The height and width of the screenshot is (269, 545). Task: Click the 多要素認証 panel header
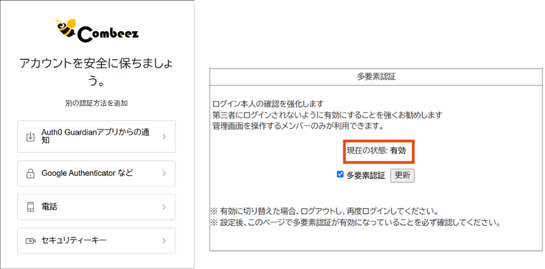pos(376,77)
